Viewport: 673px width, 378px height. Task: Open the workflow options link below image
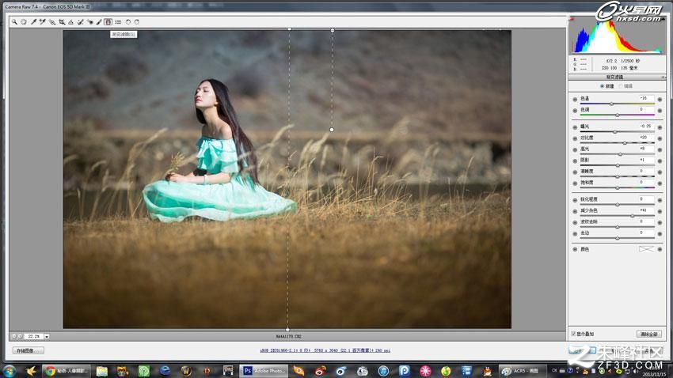click(x=325, y=350)
